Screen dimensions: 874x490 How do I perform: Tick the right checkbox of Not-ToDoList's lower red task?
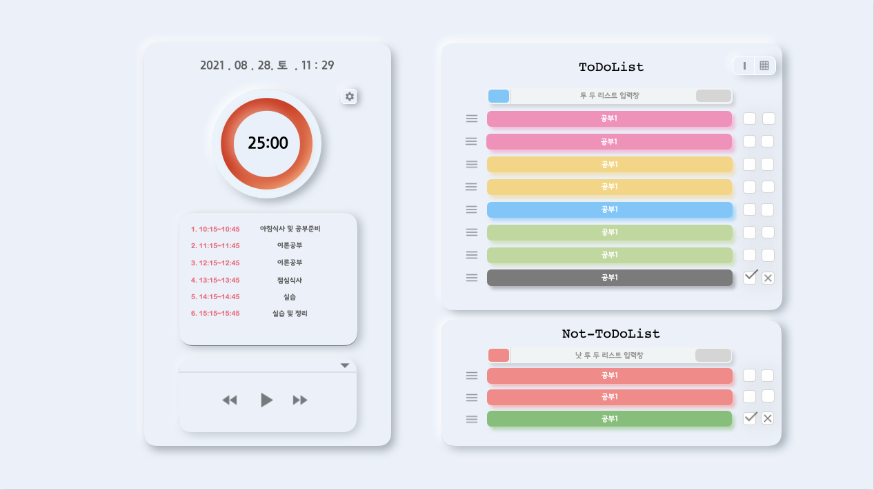768,396
